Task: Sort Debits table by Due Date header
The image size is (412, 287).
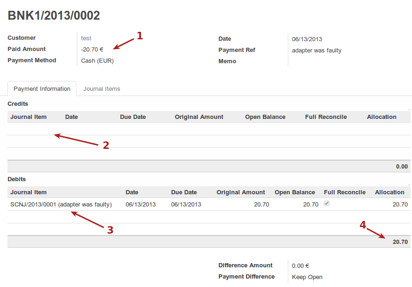Action: pyautogui.click(x=184, y=192)
